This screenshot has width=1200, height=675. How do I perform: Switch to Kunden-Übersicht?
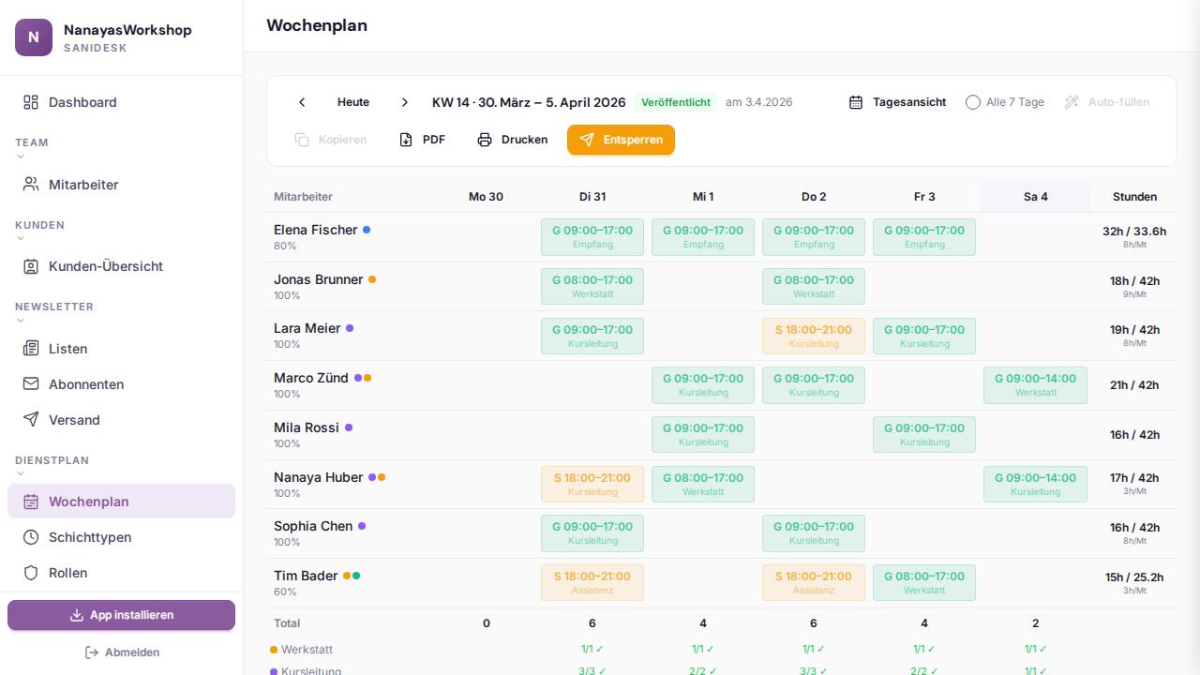point(107,266)
